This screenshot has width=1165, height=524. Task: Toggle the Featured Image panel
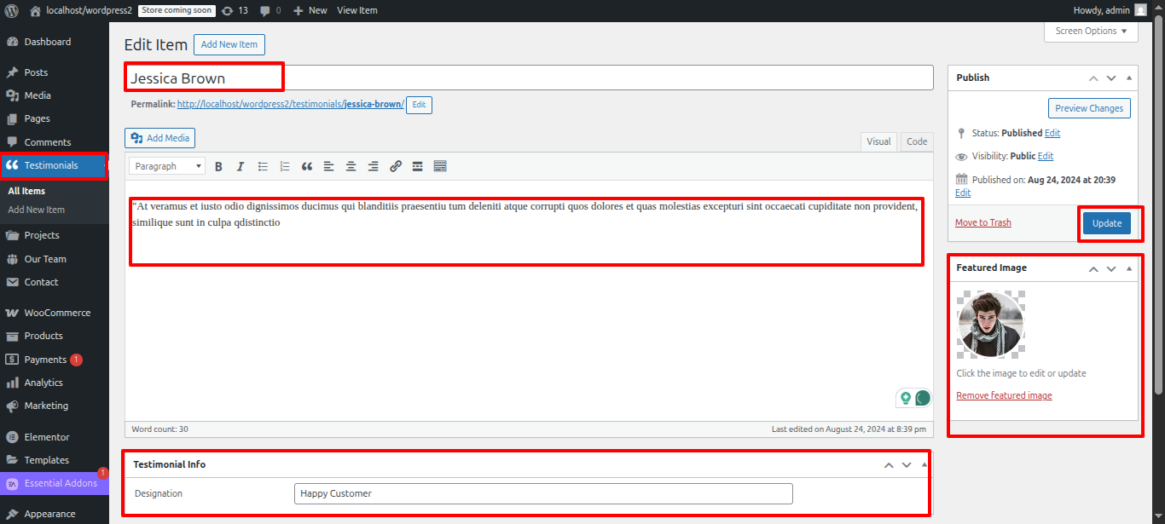point(1129,268)
